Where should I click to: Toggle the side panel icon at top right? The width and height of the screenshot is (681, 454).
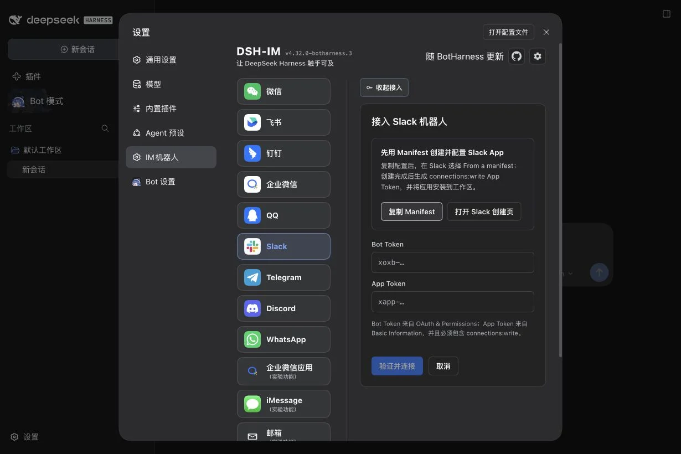[667, 14]
